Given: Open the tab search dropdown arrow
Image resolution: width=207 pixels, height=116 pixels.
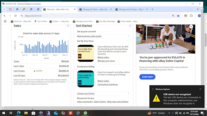Looking at the screenshot, I should click(4, 9).
